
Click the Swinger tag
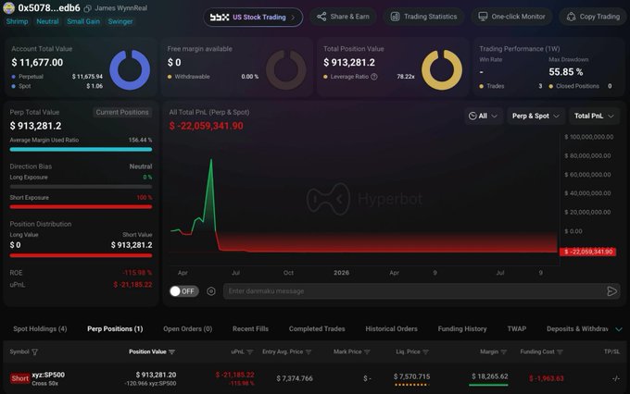click(x=120, y=21)
